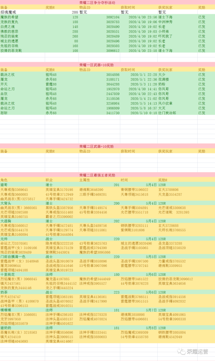The height and width of the screenshot is (361, 215).
Task: Click the 荣耀一区武器+10奖励 section header
Action: point(97,65)
